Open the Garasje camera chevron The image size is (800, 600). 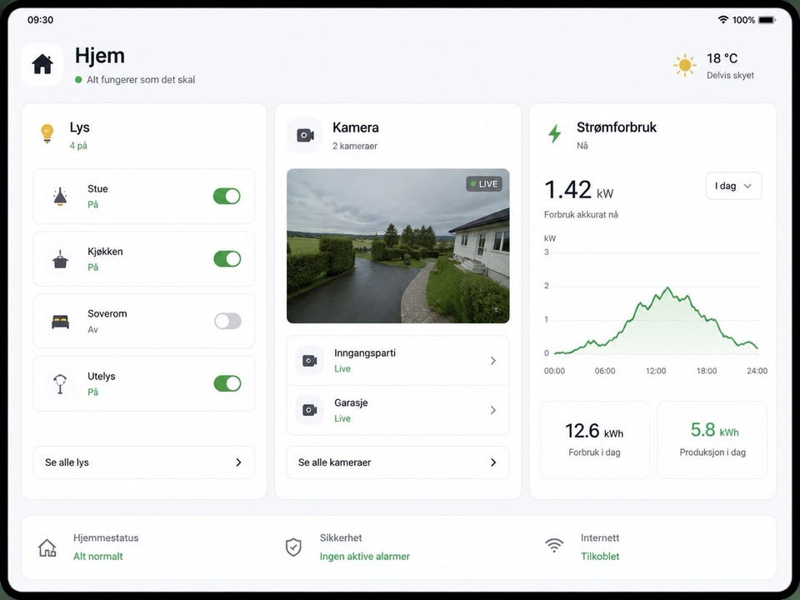pos(492,410)
